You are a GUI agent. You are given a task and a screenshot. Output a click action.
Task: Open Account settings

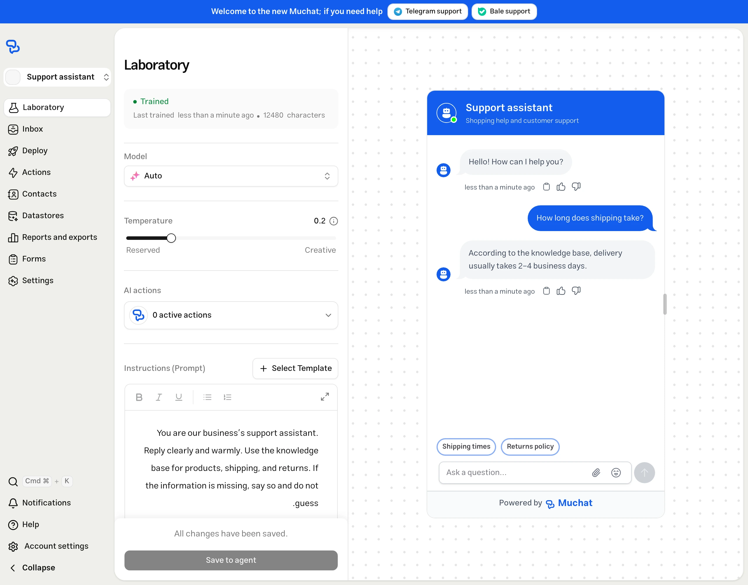(x=48, y=546)
